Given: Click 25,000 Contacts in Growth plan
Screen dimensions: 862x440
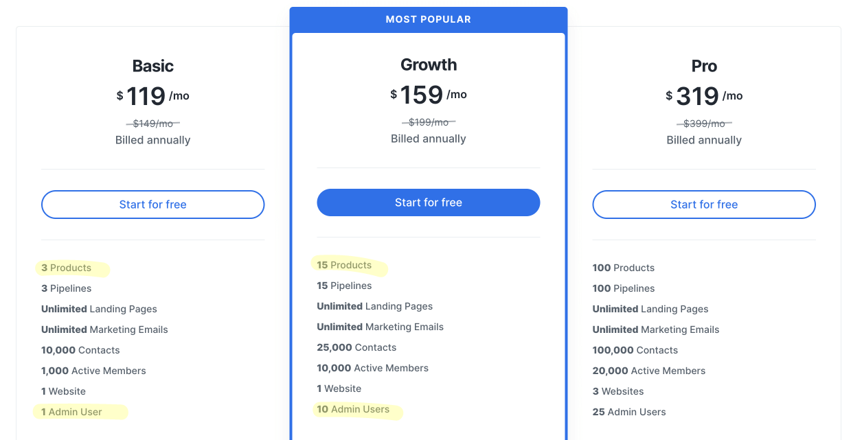Looking at the screenshot, I should (356, 347).
